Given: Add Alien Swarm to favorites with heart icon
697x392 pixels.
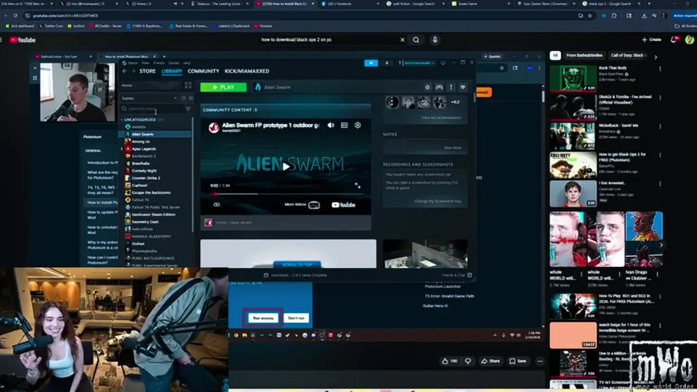Looking at the screenshot, I should [462, 87].
